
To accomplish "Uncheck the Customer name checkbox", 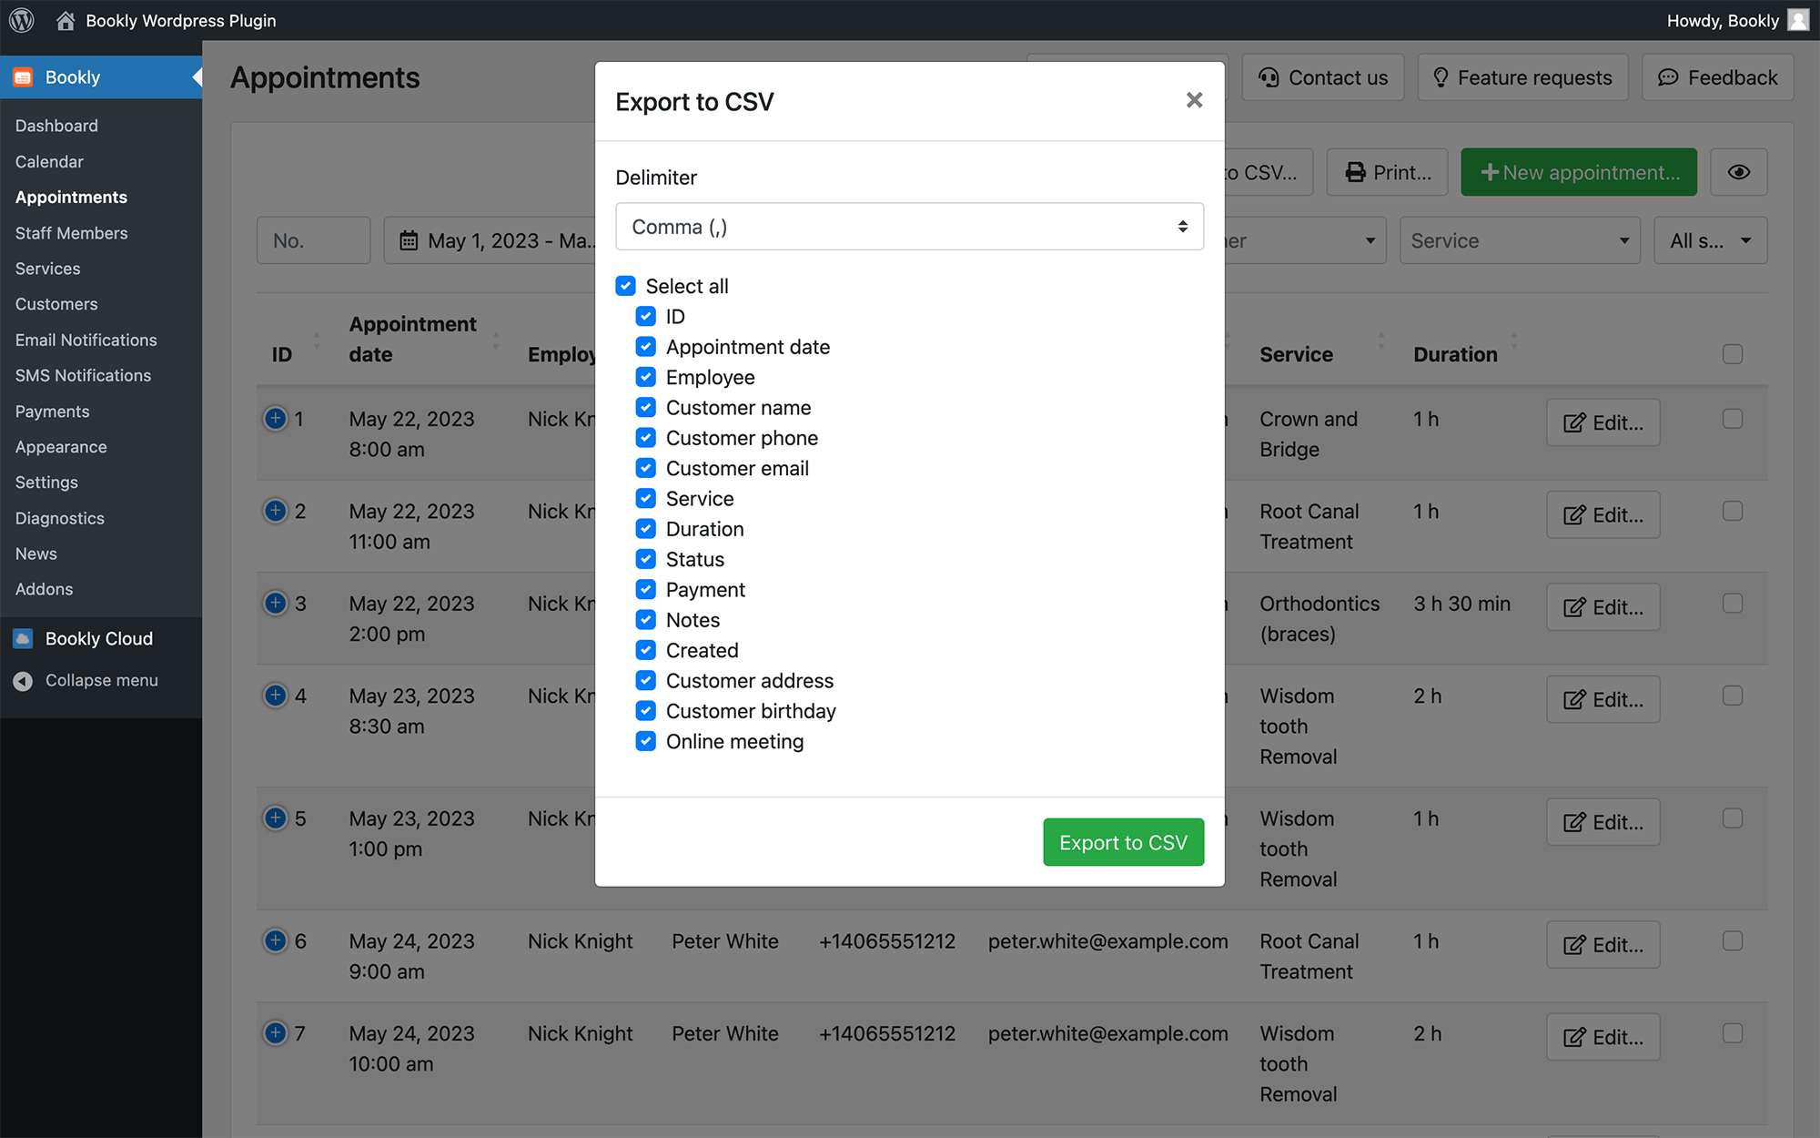I will (645, 408).
